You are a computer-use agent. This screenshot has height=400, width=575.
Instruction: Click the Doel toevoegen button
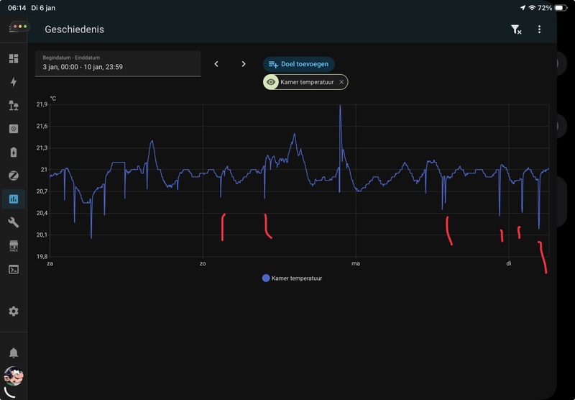coord(299,64)
